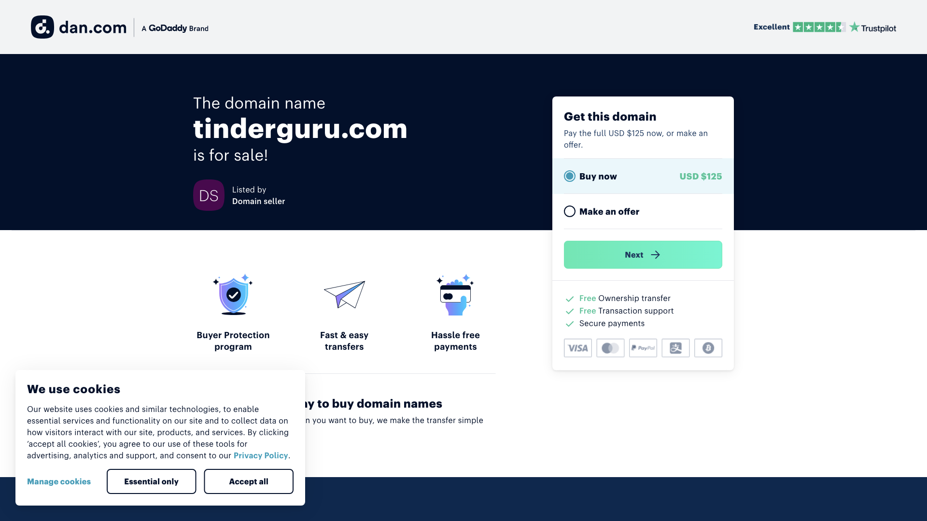Click the Mastercard payment icon
The image size is (927, 521).
pos(610,348)
